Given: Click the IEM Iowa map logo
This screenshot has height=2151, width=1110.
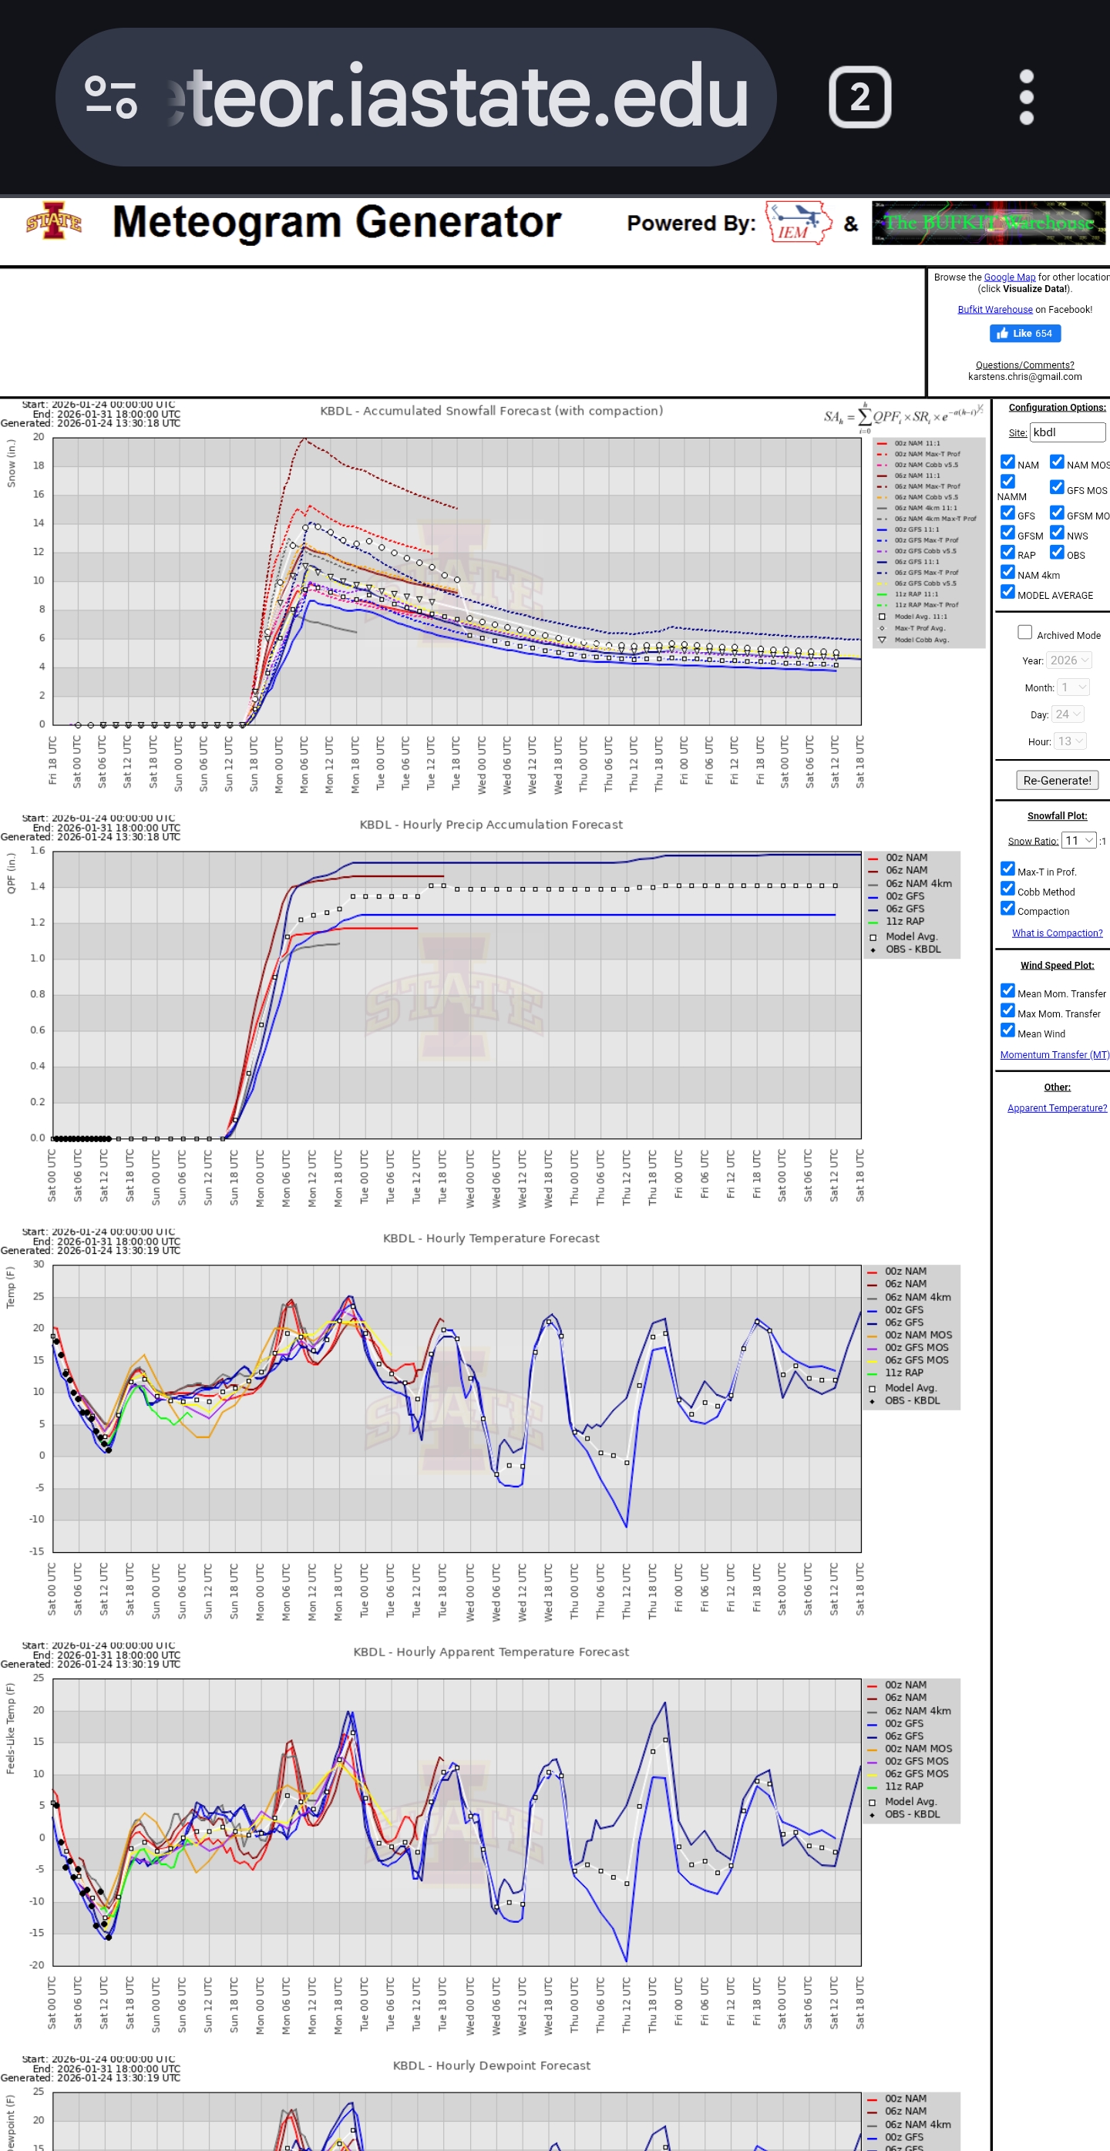Looking at the screenshot, I should pos(799,223).
